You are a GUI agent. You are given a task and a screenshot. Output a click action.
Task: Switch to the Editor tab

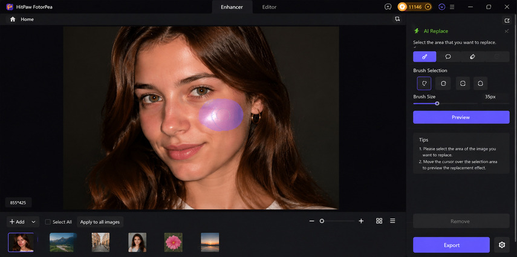[x=269, y=7]
